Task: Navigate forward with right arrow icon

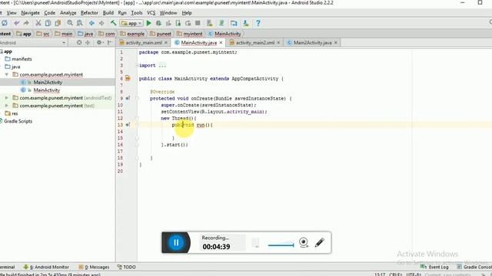Action: pos(101,23)
